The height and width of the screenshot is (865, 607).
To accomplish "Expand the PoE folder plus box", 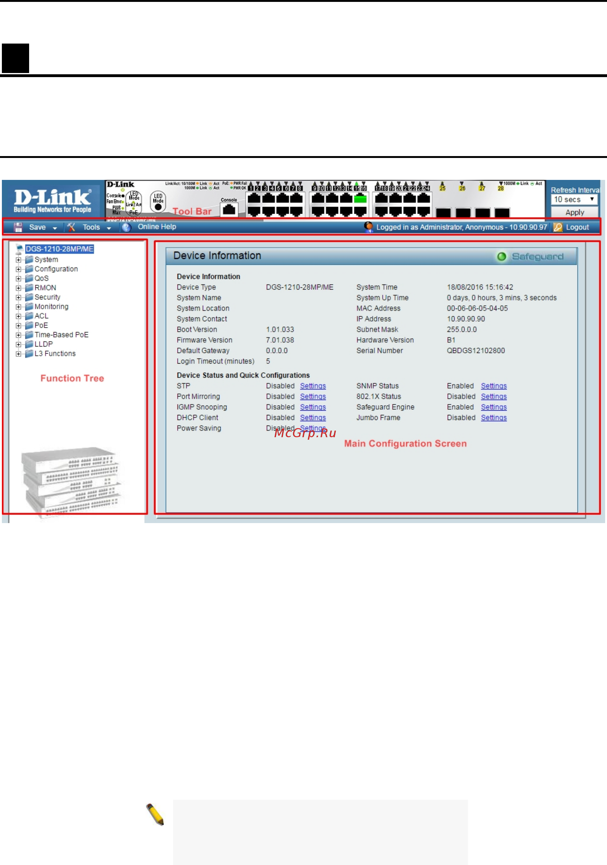I will tap(18, 326).
